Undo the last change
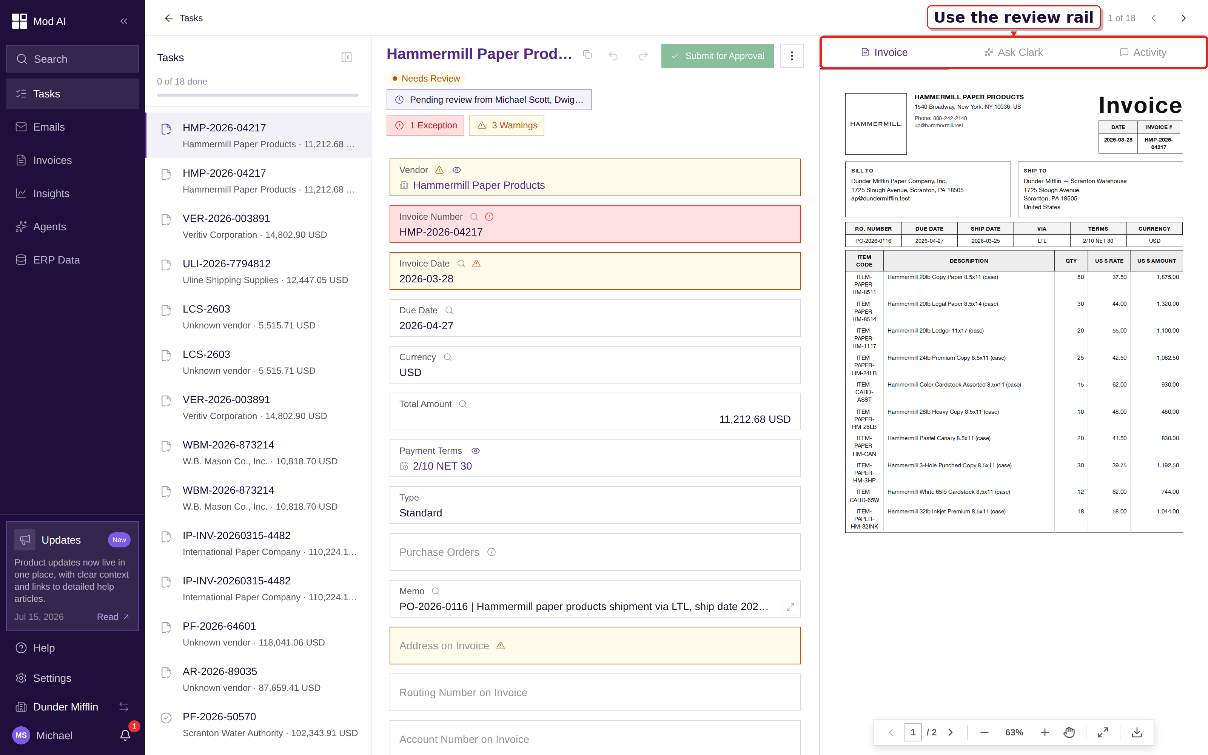The image size is (1208, 755). (613, 56)
